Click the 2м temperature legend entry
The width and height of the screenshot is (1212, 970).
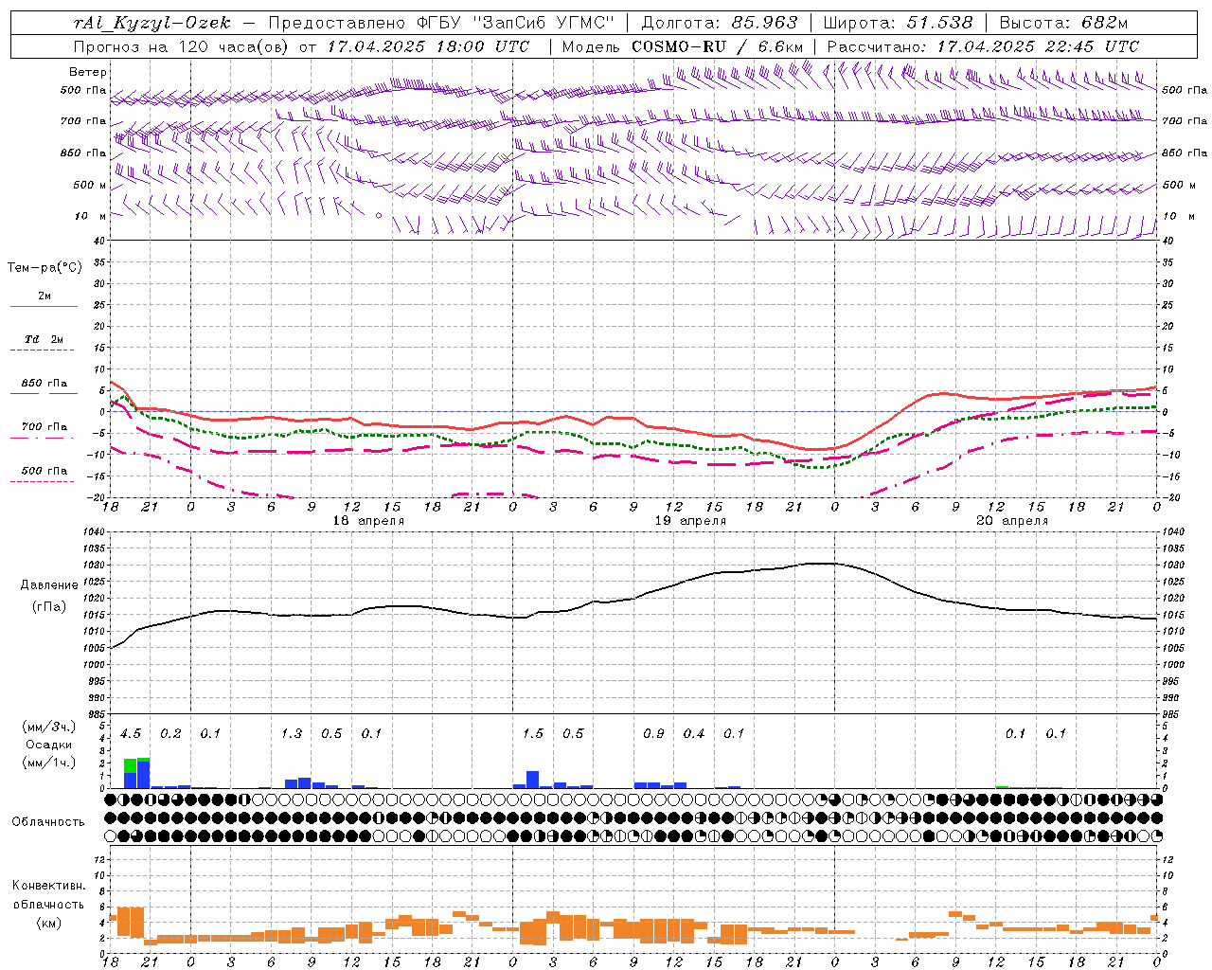tap(45, 296)
